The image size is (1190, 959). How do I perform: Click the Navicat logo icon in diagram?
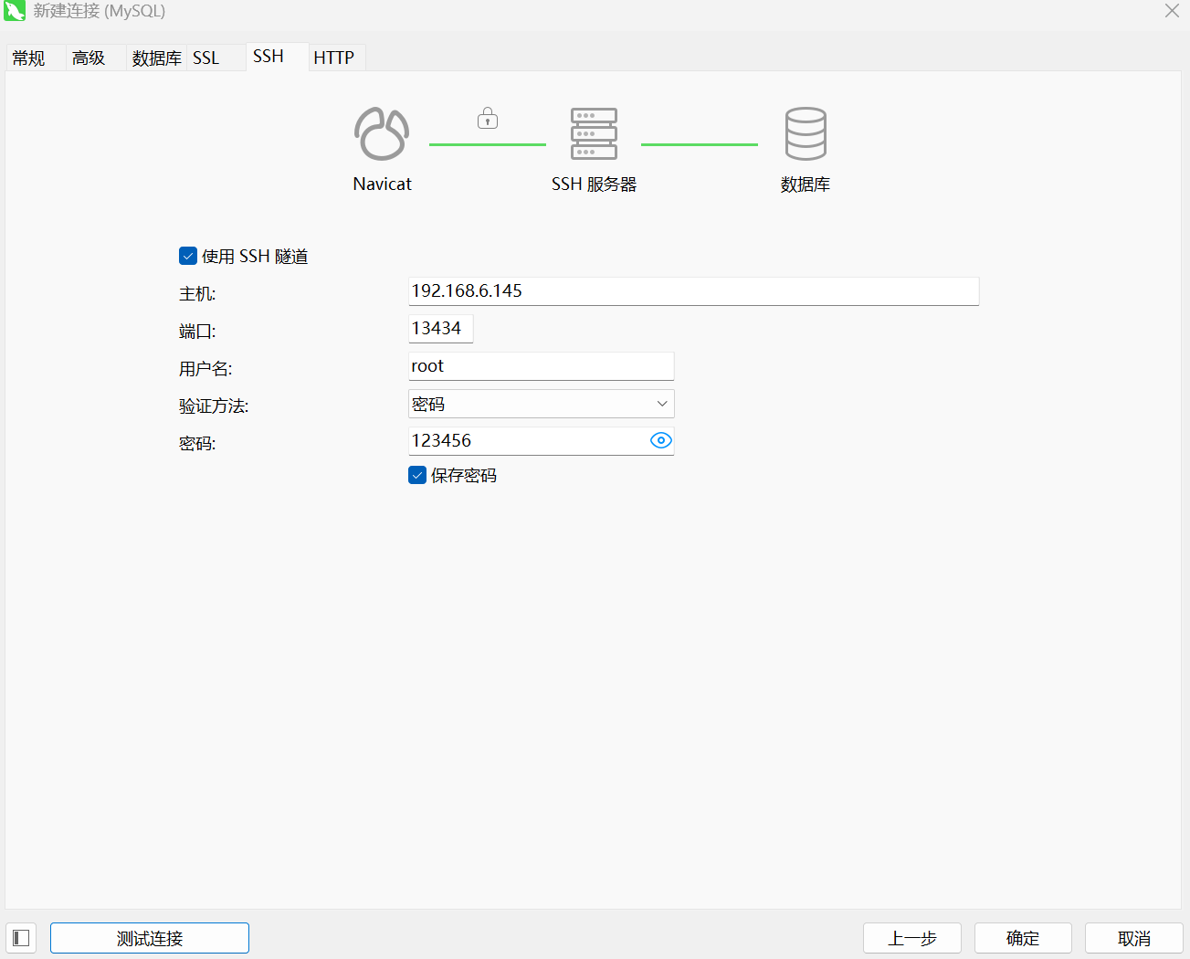(382, 133)
